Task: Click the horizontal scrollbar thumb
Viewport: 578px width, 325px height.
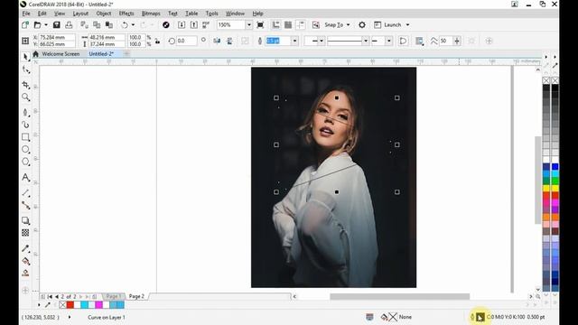Action: (399, 297)
